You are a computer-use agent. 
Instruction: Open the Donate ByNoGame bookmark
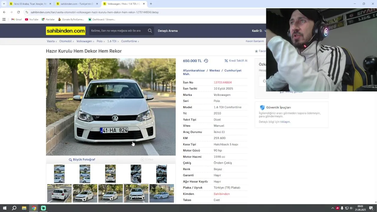point(71,19)
